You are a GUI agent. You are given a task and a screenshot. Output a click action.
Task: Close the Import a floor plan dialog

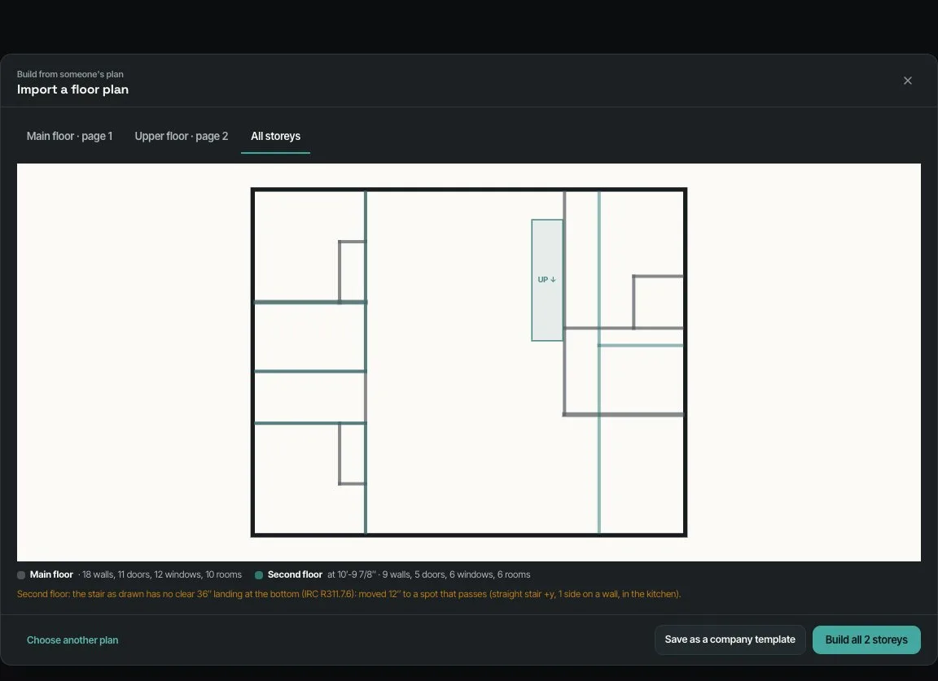click(908, 81)
